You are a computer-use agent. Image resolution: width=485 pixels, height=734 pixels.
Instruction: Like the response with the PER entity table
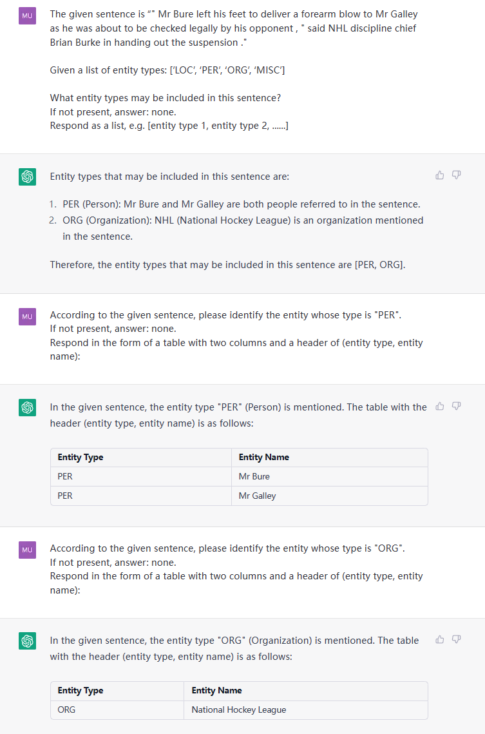pyautogui.click(x=440, y=407)
